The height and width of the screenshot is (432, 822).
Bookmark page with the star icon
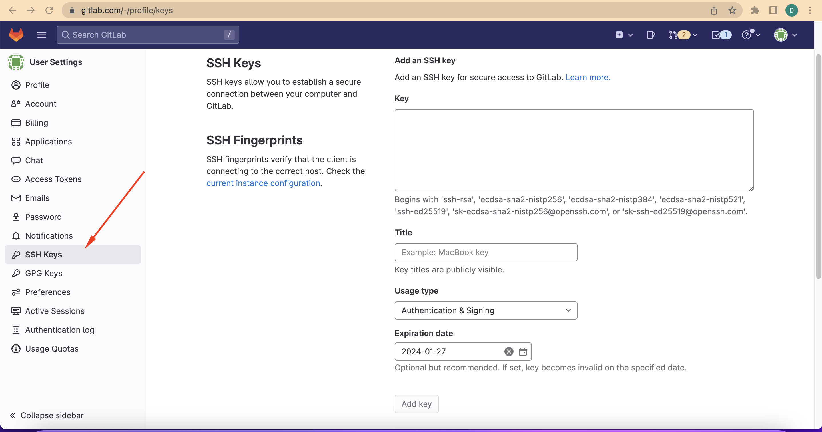point(732,11)
